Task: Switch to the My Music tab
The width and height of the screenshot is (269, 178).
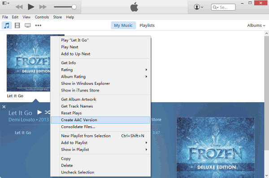Action: pyautogui.click(x=123, y=25)
